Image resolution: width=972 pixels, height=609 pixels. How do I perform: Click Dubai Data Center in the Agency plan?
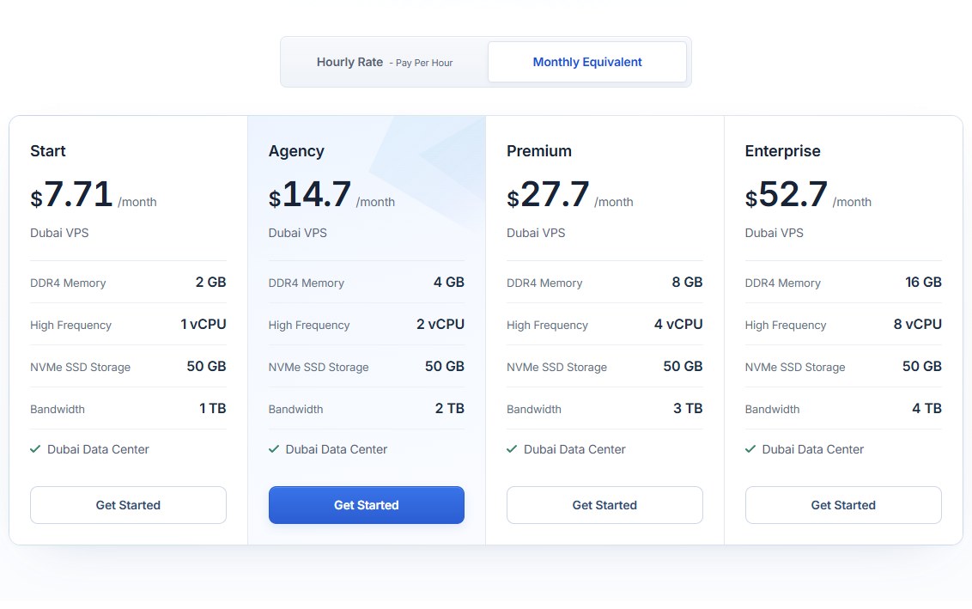tap(336, 449)
